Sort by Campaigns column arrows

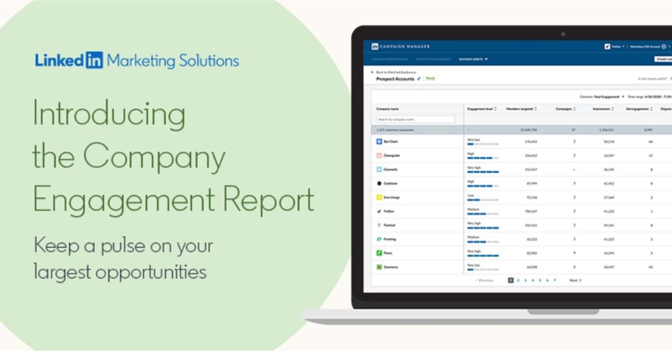pos(575,109)
